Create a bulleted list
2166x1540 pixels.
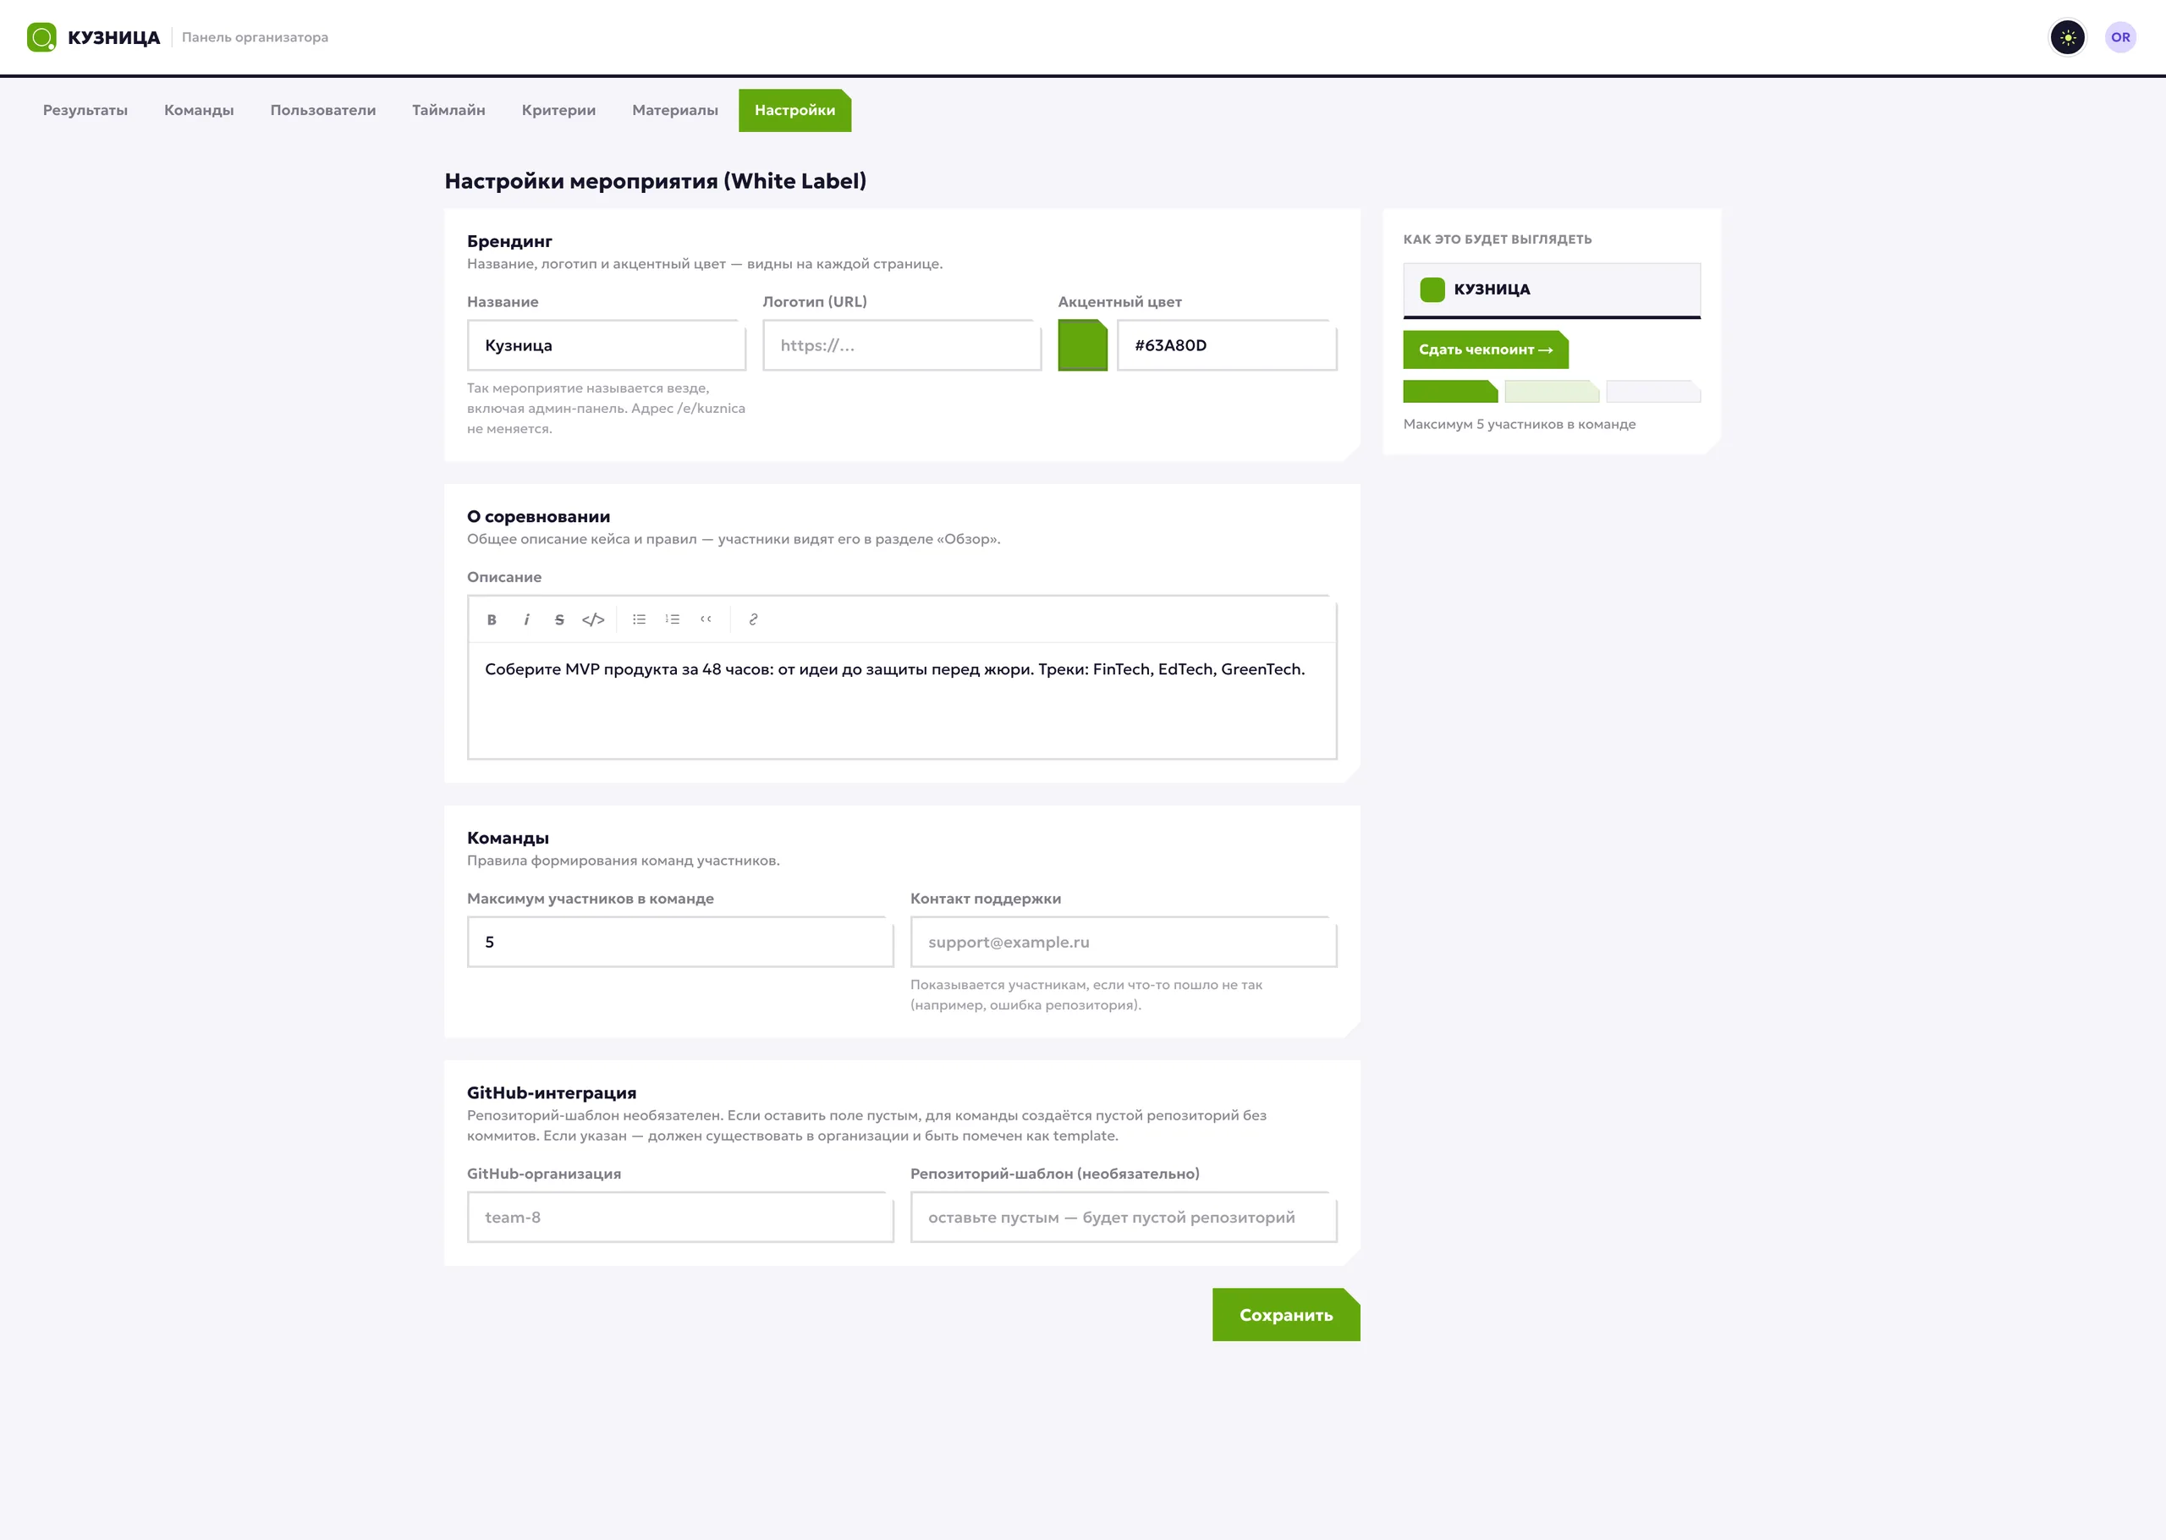pos(639,619)
